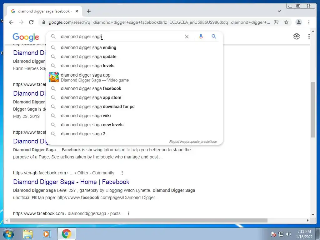Click the Diamond Digger Saga game thumbnail
Screen dimensions: 320x240
pos(54,77)
